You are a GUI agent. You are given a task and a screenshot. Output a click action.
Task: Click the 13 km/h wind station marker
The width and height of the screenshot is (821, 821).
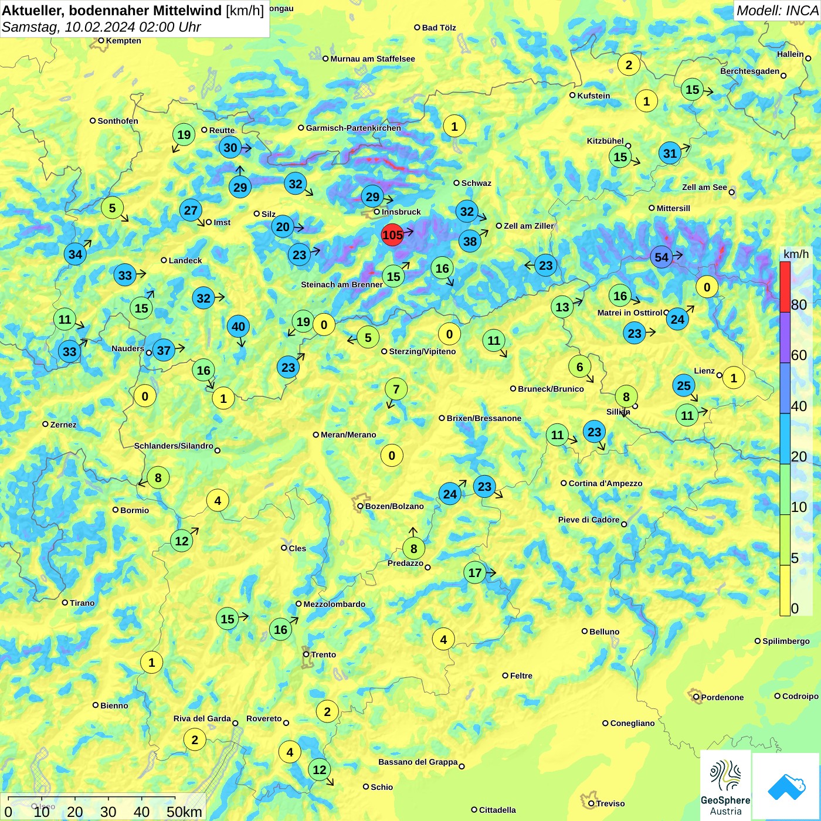click(562, 307)
